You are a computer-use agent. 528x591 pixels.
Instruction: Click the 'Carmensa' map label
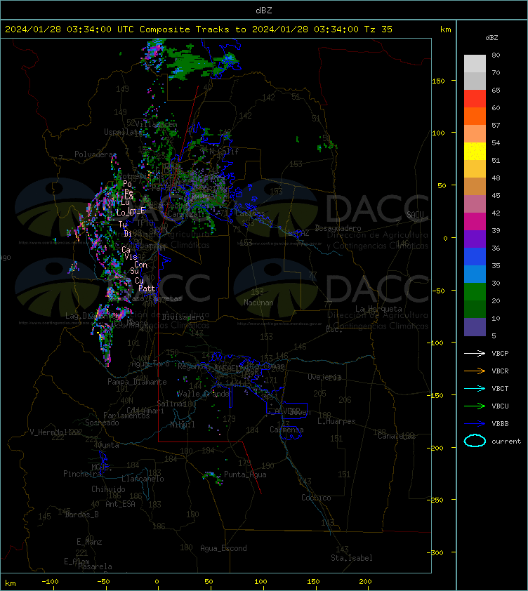[x=286, y=430]
